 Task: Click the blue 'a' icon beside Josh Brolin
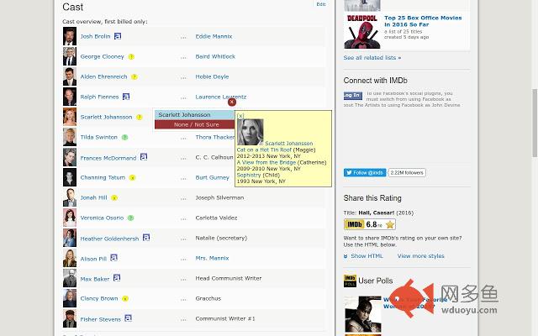pos(118,36)
